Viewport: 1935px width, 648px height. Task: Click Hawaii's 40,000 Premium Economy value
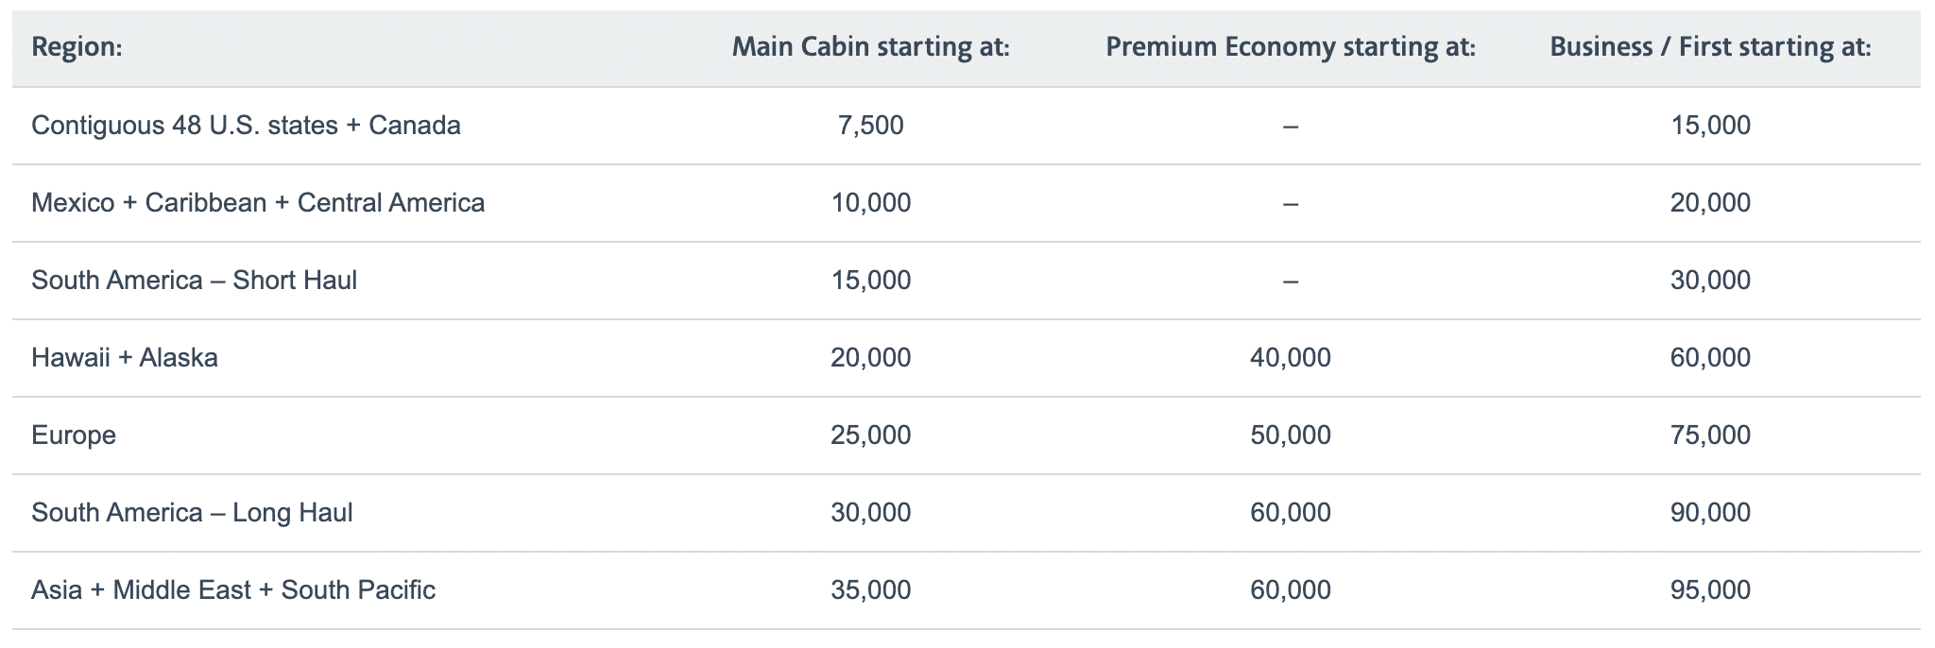(x=1290, y=358)
